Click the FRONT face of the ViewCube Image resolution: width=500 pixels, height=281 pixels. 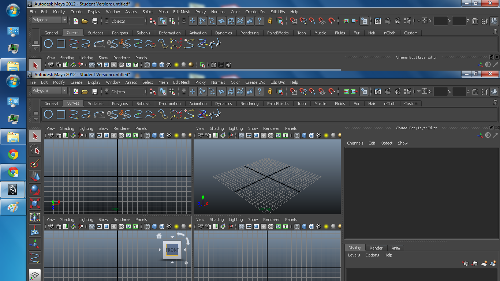pos(172,250)
